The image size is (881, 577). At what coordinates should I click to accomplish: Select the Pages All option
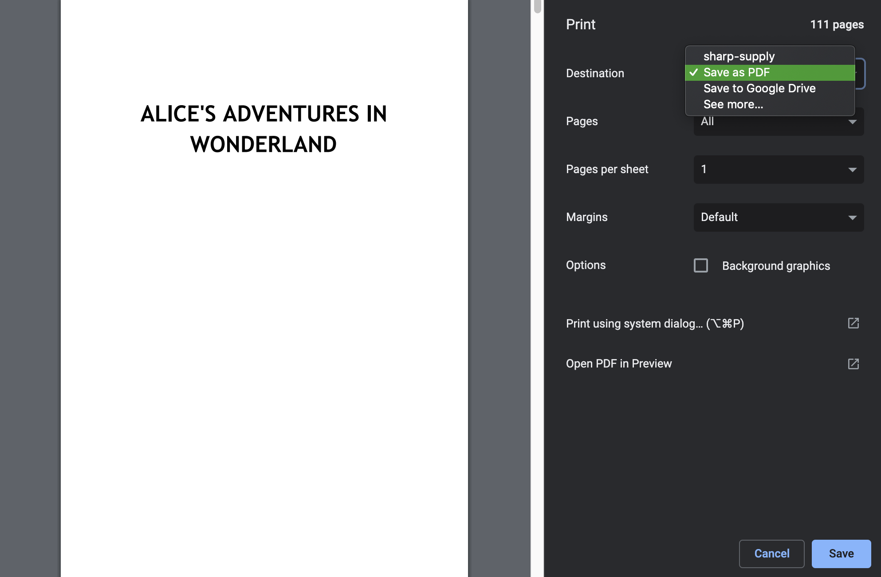coord(778,121)
